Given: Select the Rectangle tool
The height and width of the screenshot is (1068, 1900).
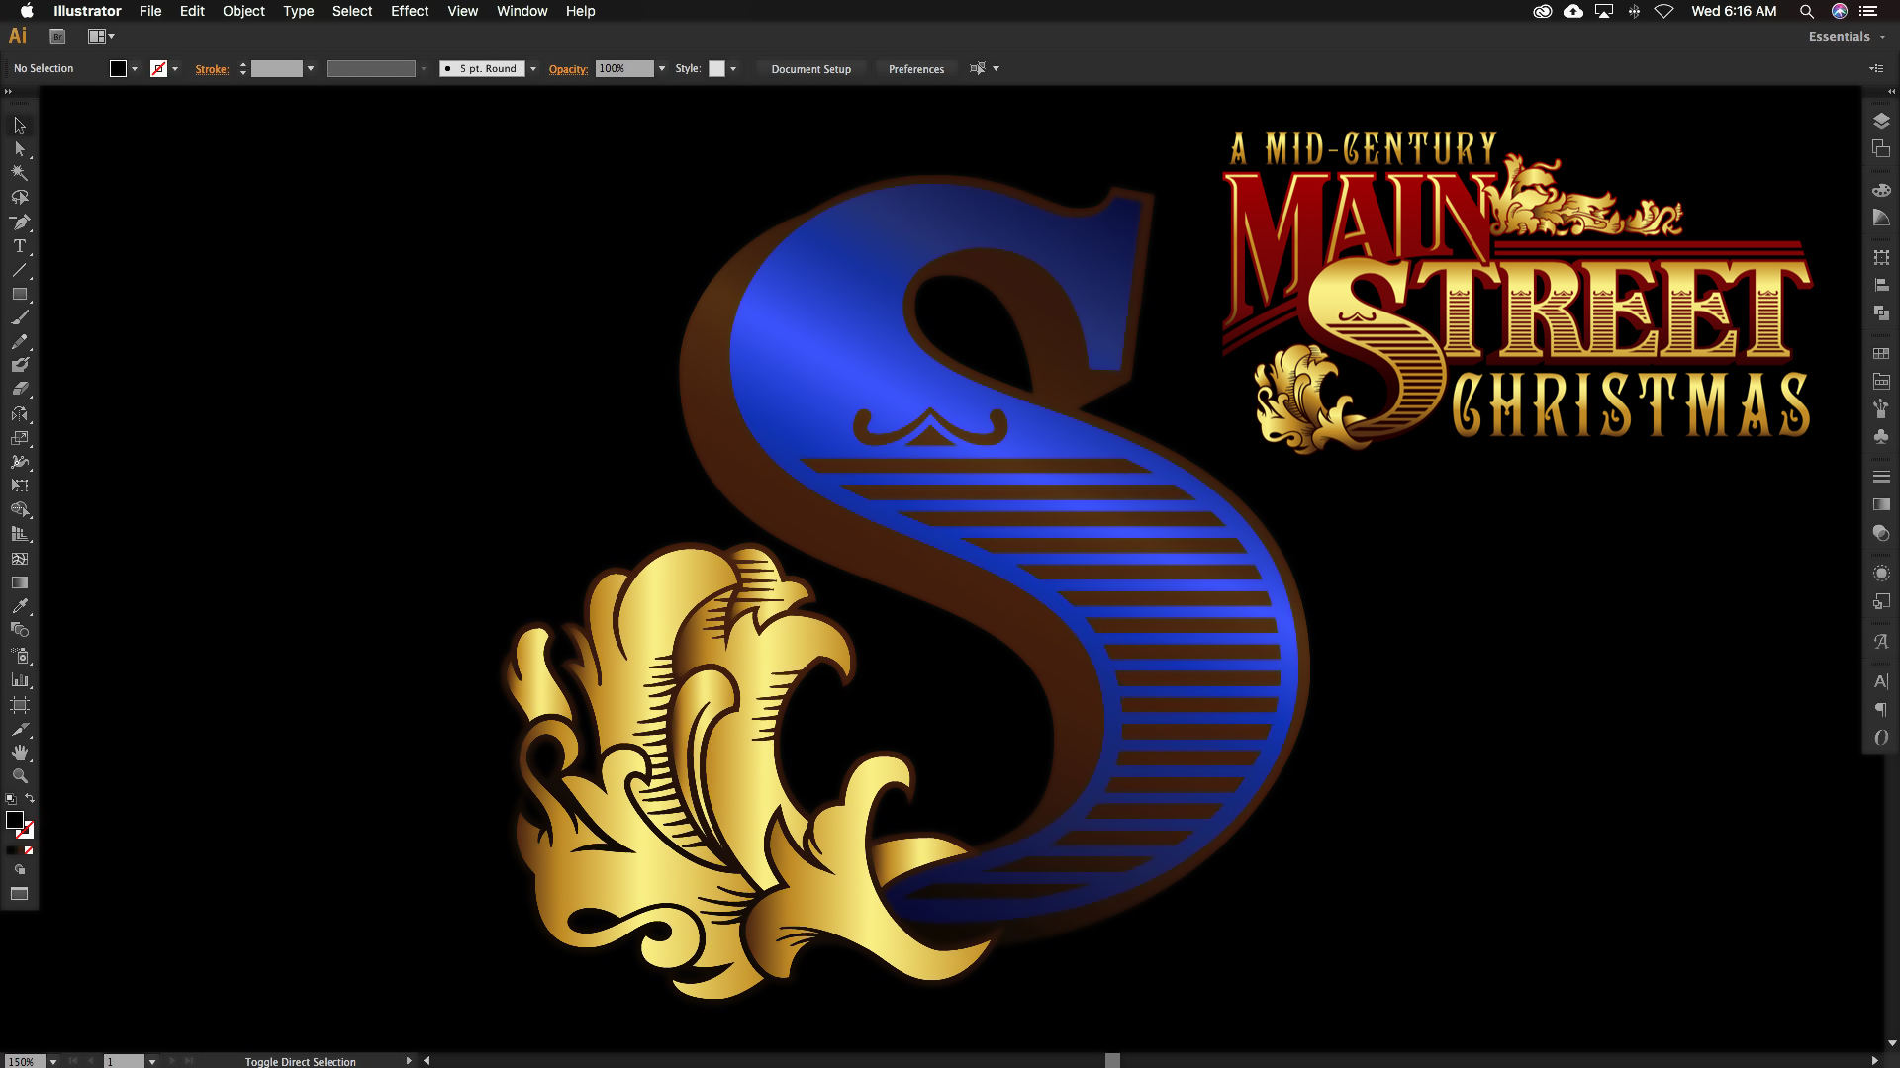Looking at the screenshot, I should (x=19, y=295).
